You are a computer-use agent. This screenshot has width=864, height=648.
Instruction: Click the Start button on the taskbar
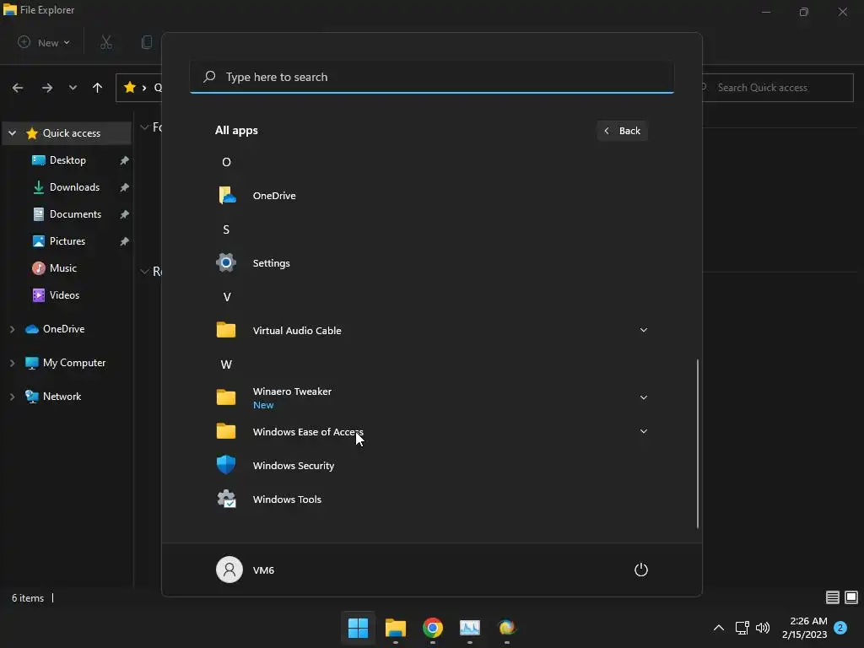click(x=358, y=628)
